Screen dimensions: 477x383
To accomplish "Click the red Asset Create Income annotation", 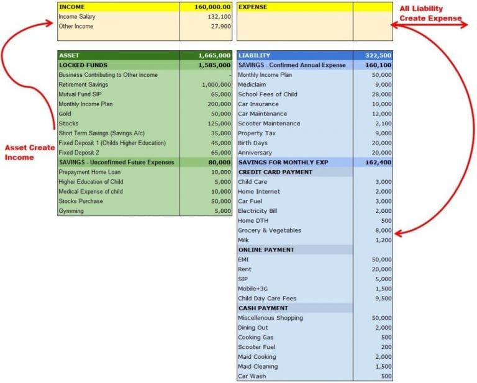I will 29,153.
